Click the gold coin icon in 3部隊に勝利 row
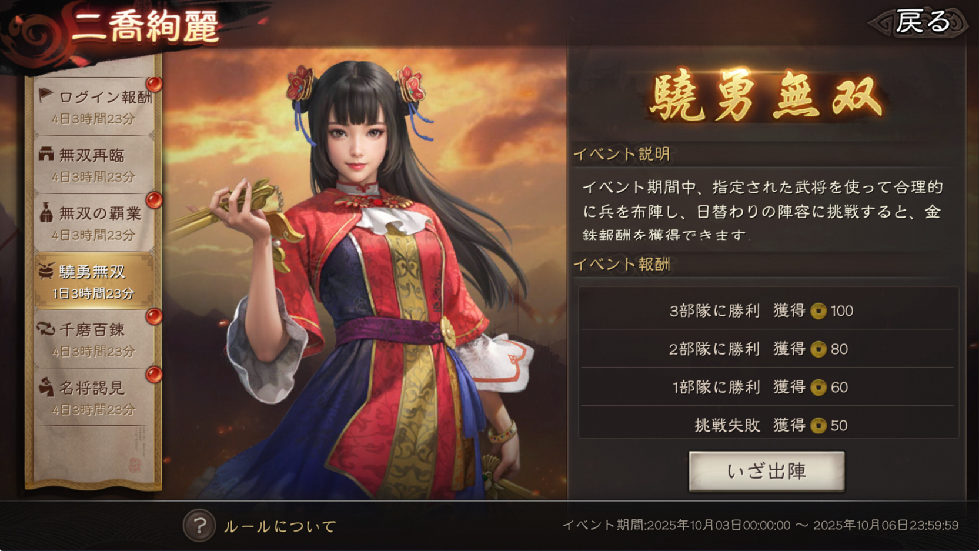The width and height of the screenshot is (979, 551). coord(818,310)
